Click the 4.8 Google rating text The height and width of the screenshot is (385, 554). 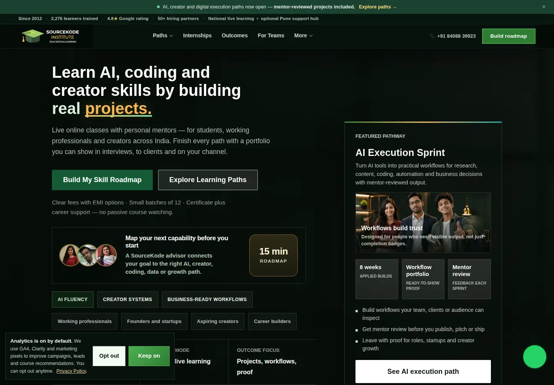pyautogui.click(x=128, y=18)
